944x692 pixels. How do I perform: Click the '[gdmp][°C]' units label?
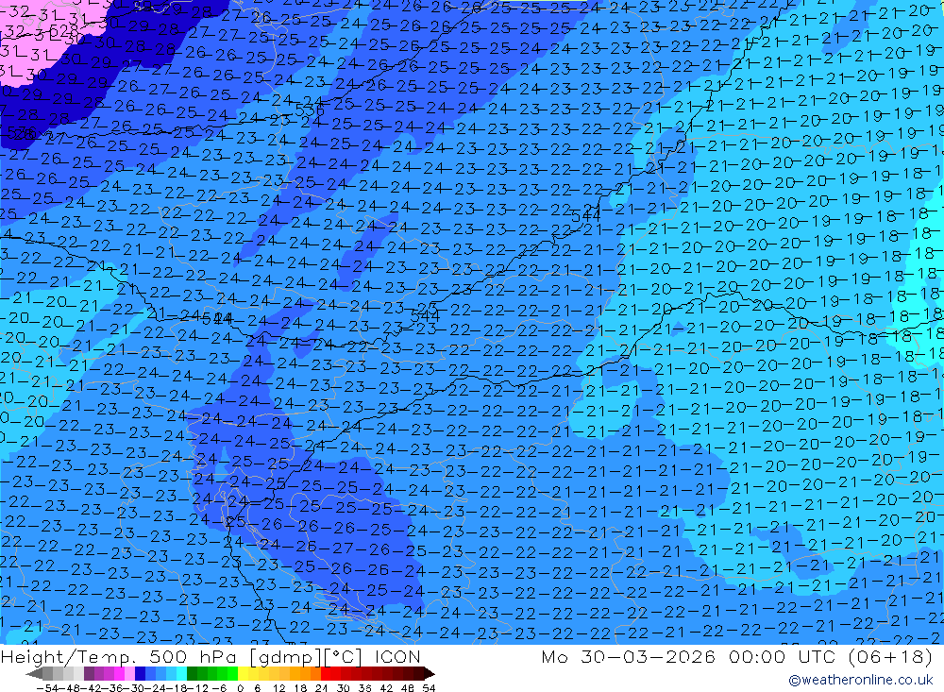[x=307, y=656]
